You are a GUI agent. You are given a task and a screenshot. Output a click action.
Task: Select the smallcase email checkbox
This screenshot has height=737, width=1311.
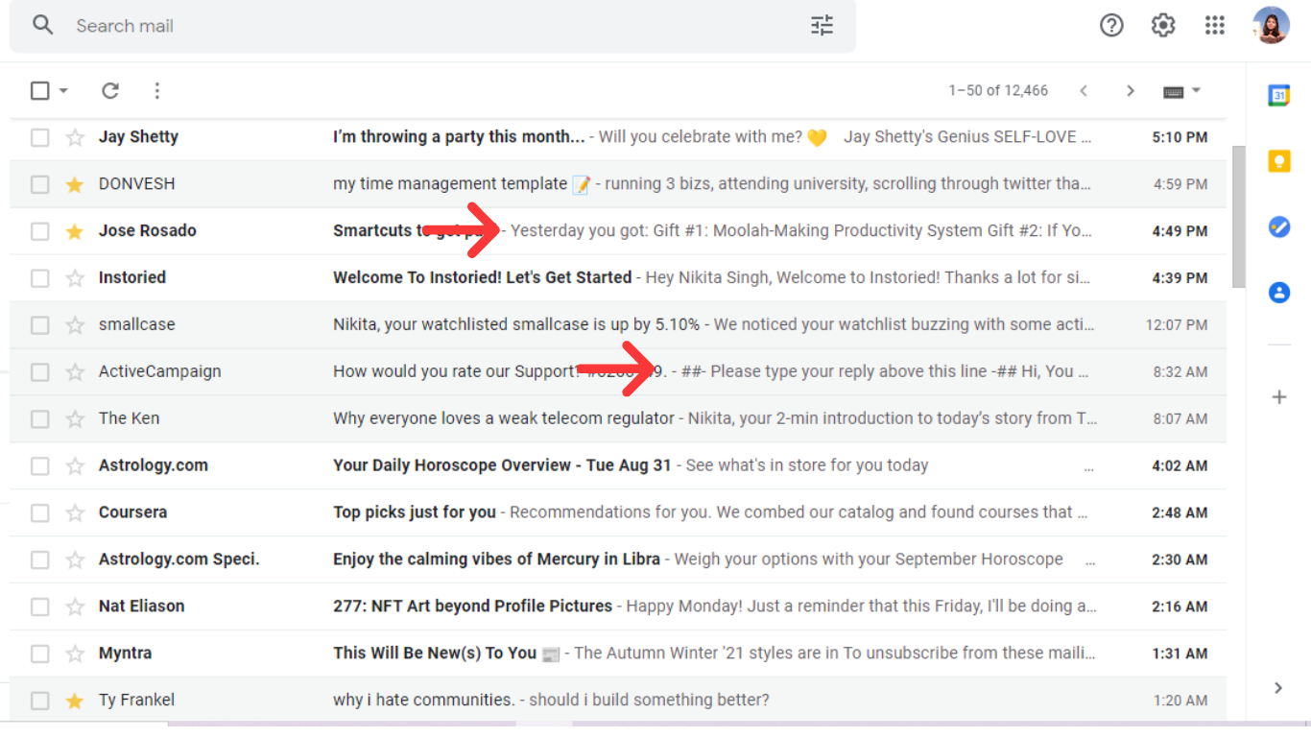coord(39,325)
